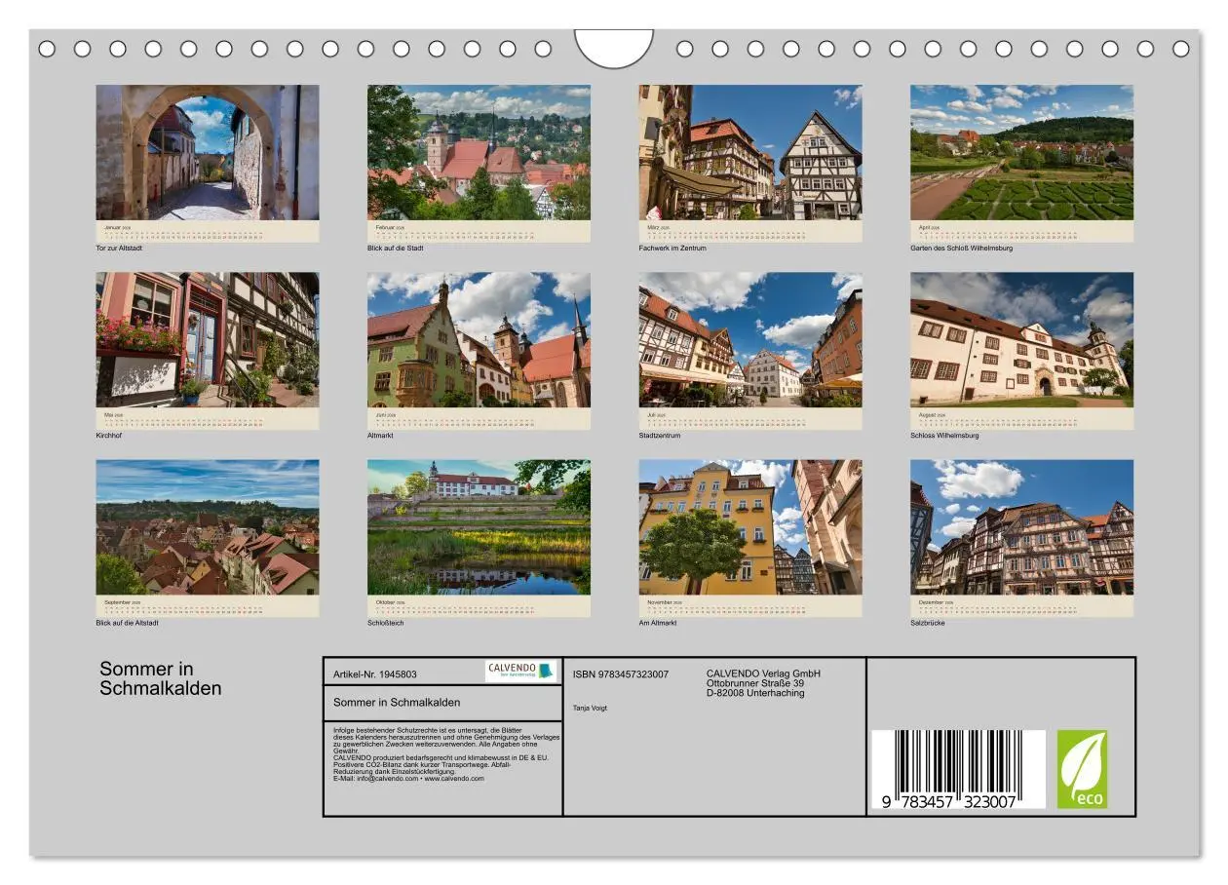Click the 'CALVENDO Verlag GmbH' line
The width and height of the screenshot is (1228, 885).
click(x=763, y=673)
